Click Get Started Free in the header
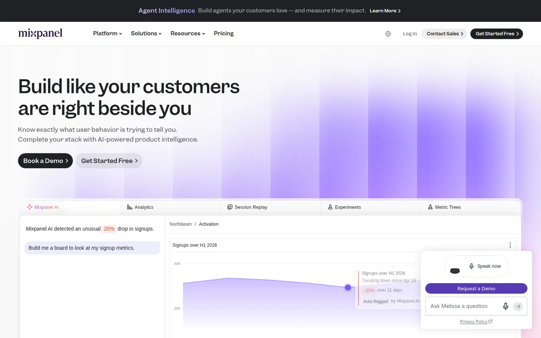The image size is (541, 338). [x=497, y=34]
